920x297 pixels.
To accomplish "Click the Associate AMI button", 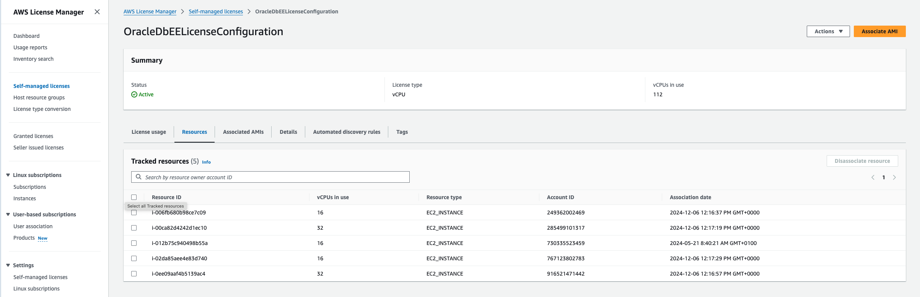I will click(879, 31).
